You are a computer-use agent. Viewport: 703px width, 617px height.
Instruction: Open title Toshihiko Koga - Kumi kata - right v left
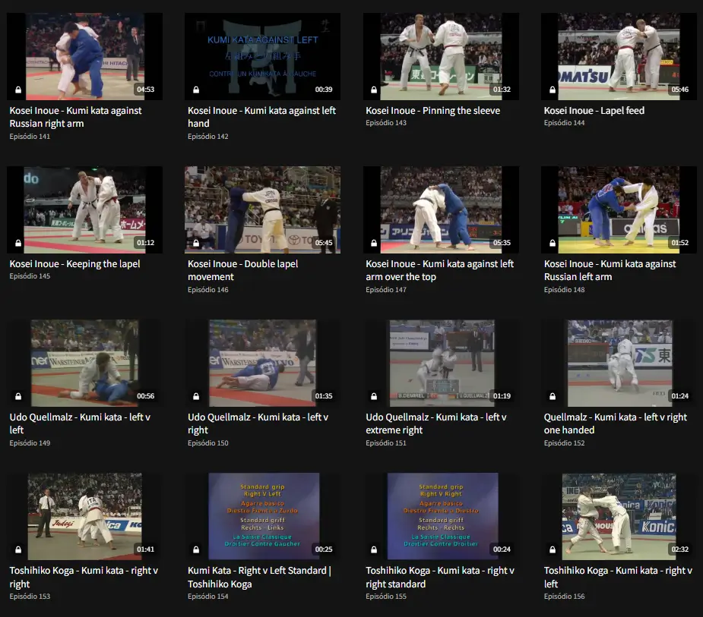pos(618,577)
